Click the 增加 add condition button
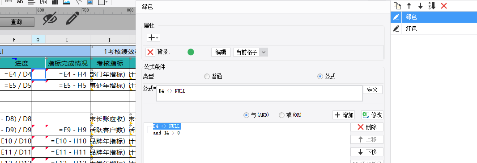This screenshot has width=477, height=163. 344,115
